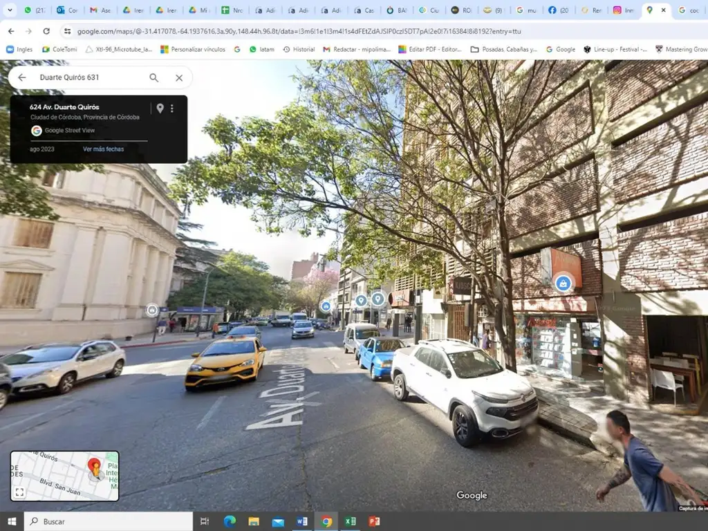Image resolution: width=708 pixels, height=531 pixels.
Task: Click the Google Maps address bar URL
Action: click(x=299, y=31)
